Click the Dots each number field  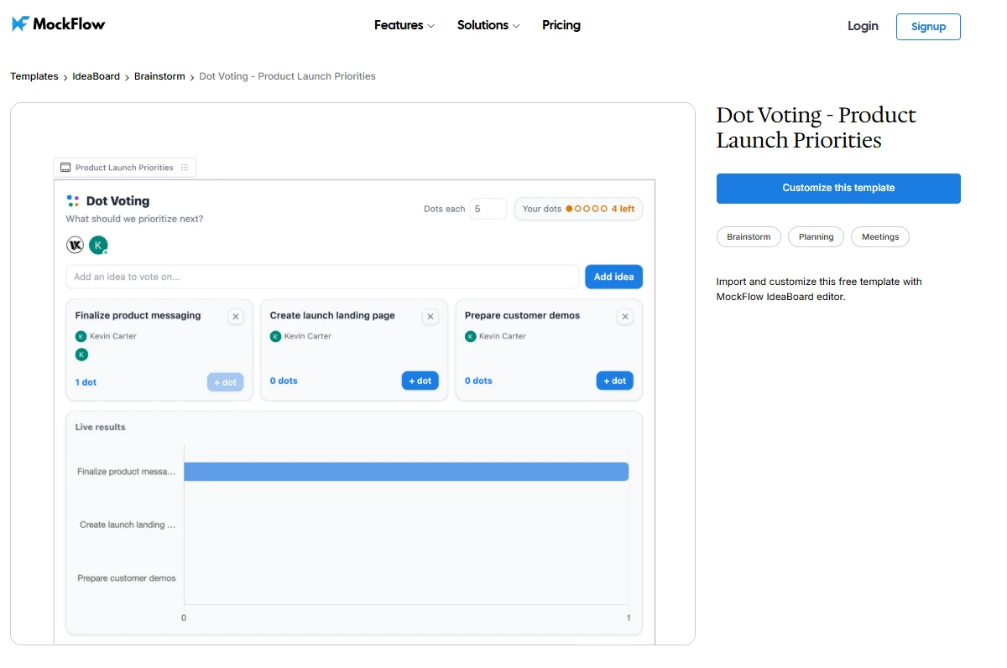(x=488, y=209)
